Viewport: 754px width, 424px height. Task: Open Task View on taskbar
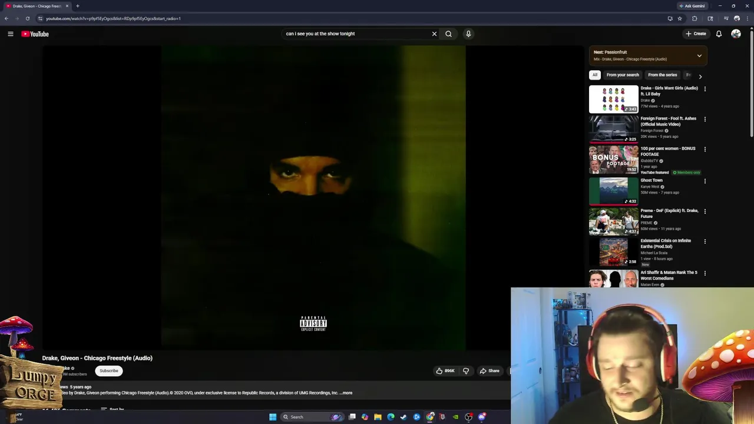352,417
